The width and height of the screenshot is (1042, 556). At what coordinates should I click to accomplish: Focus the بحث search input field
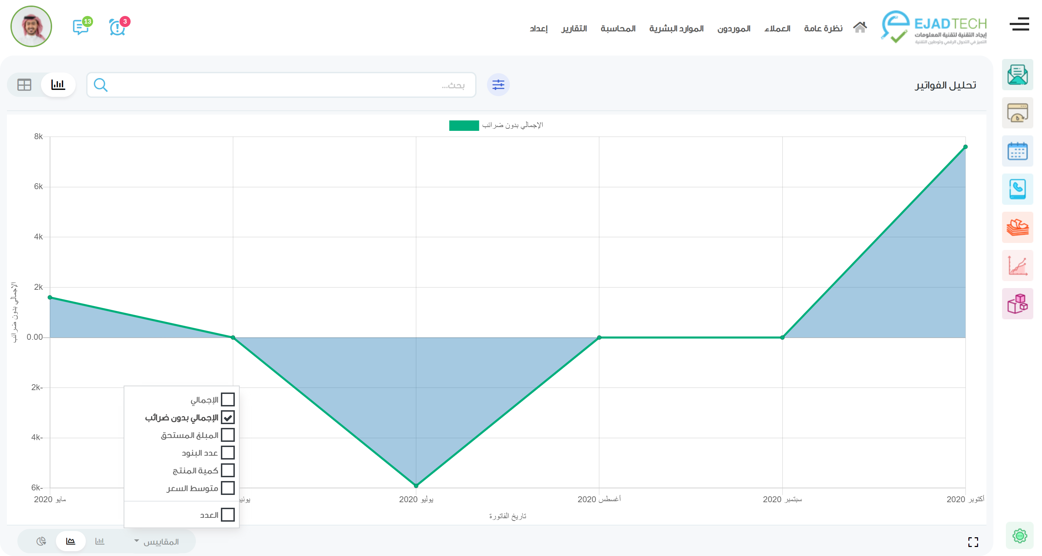(283, 85)
